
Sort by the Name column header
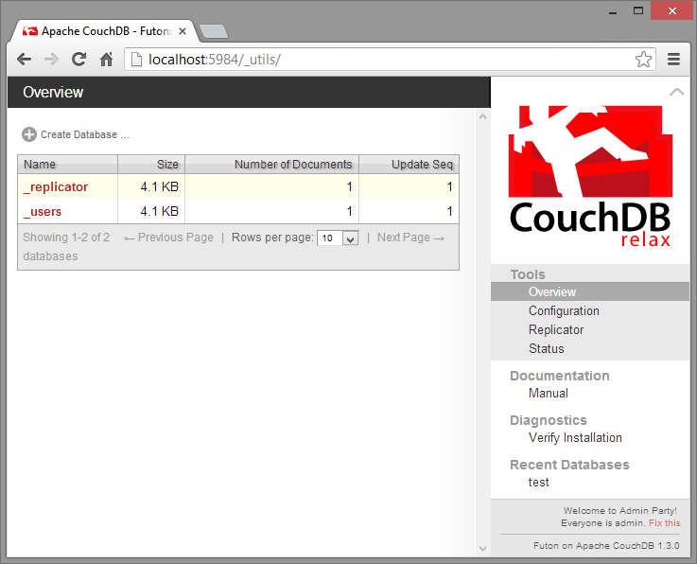(67, 164)
